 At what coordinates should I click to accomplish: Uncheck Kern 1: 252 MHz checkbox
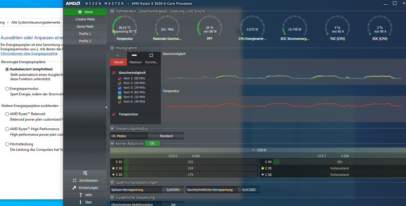(x=119, y=78)
